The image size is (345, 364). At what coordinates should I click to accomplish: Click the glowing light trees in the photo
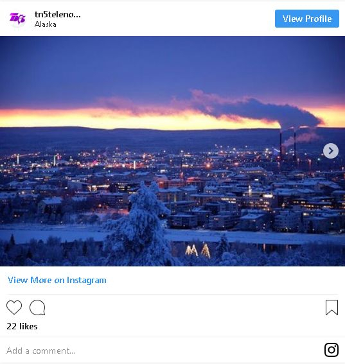tap(198, 250)
